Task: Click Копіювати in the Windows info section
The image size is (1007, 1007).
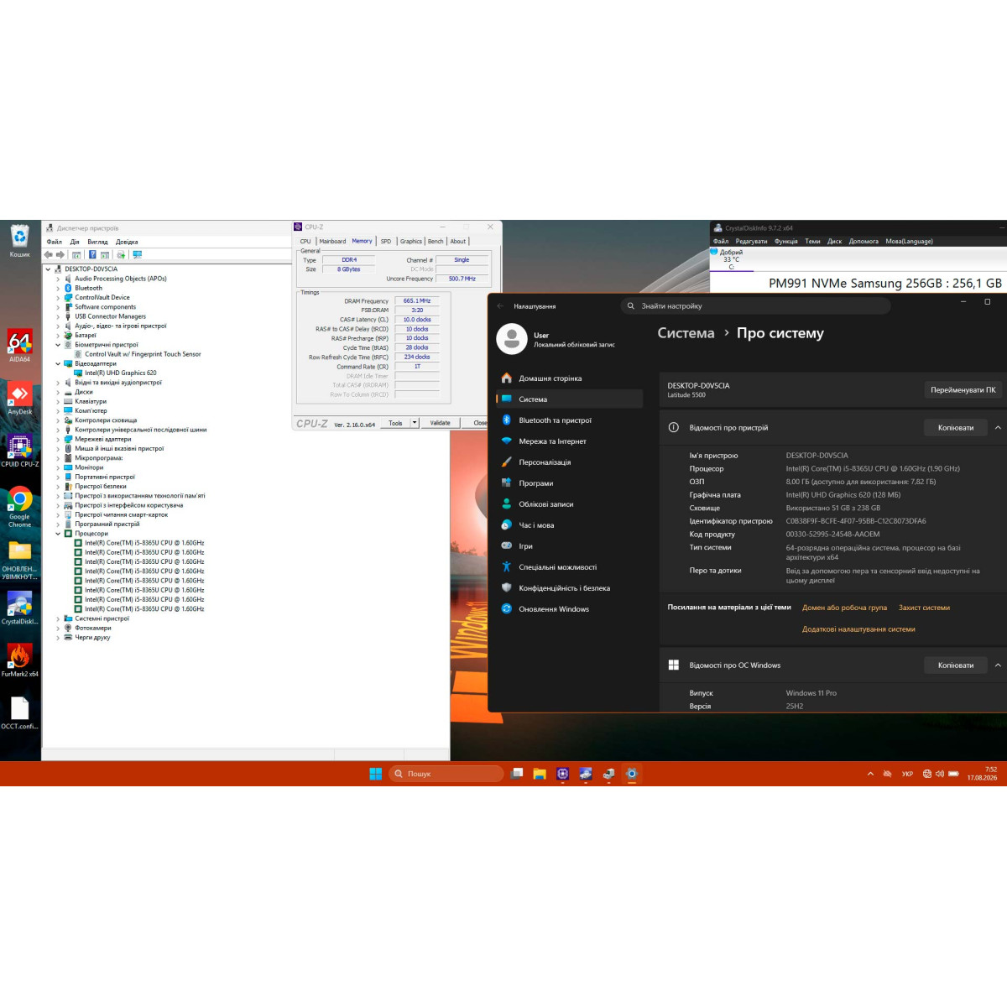Action: tap(956, 665)
